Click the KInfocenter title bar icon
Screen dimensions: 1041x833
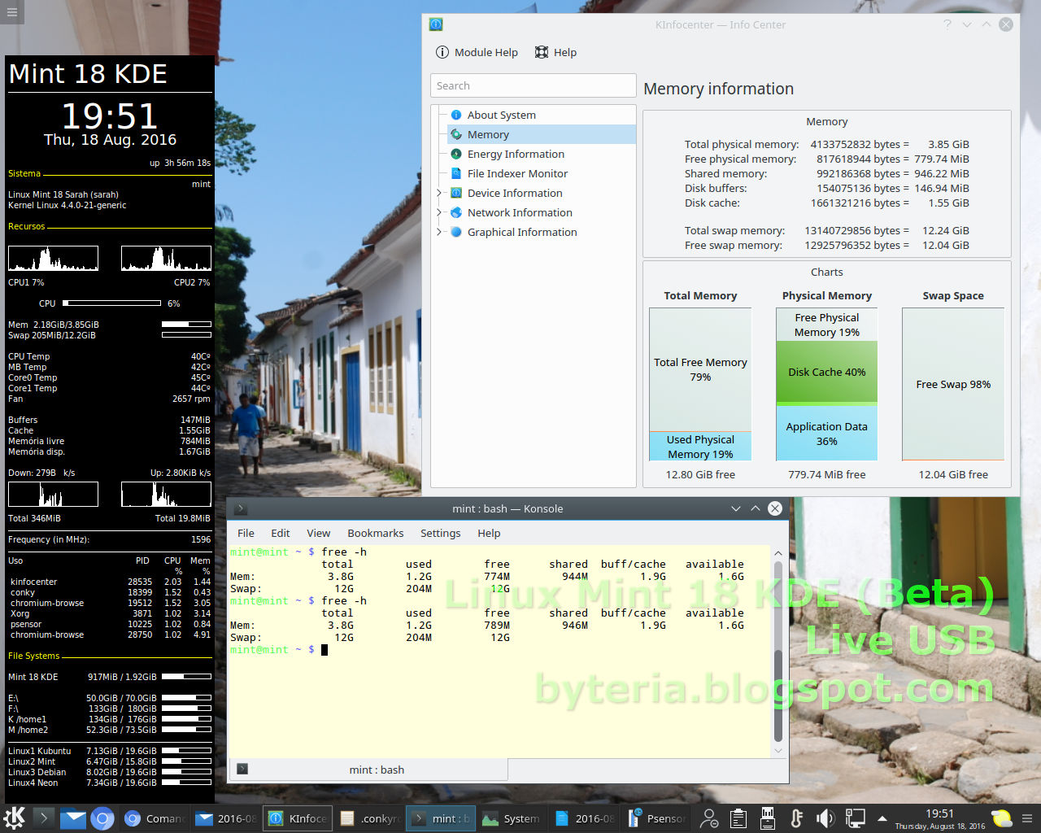click(x=436, y=24)
